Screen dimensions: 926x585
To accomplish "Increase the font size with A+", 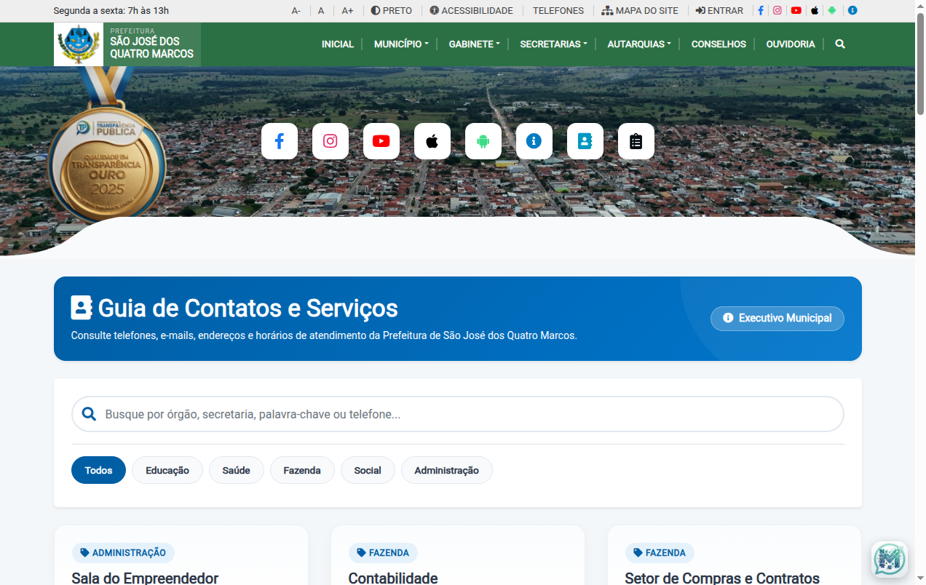I will (348, 11).
